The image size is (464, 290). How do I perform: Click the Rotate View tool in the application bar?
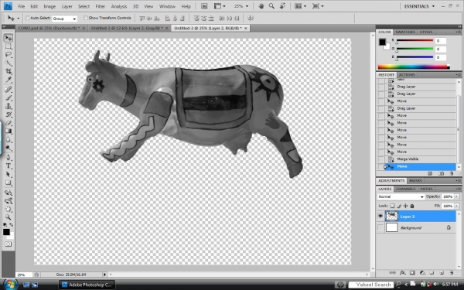click(282, 6)
